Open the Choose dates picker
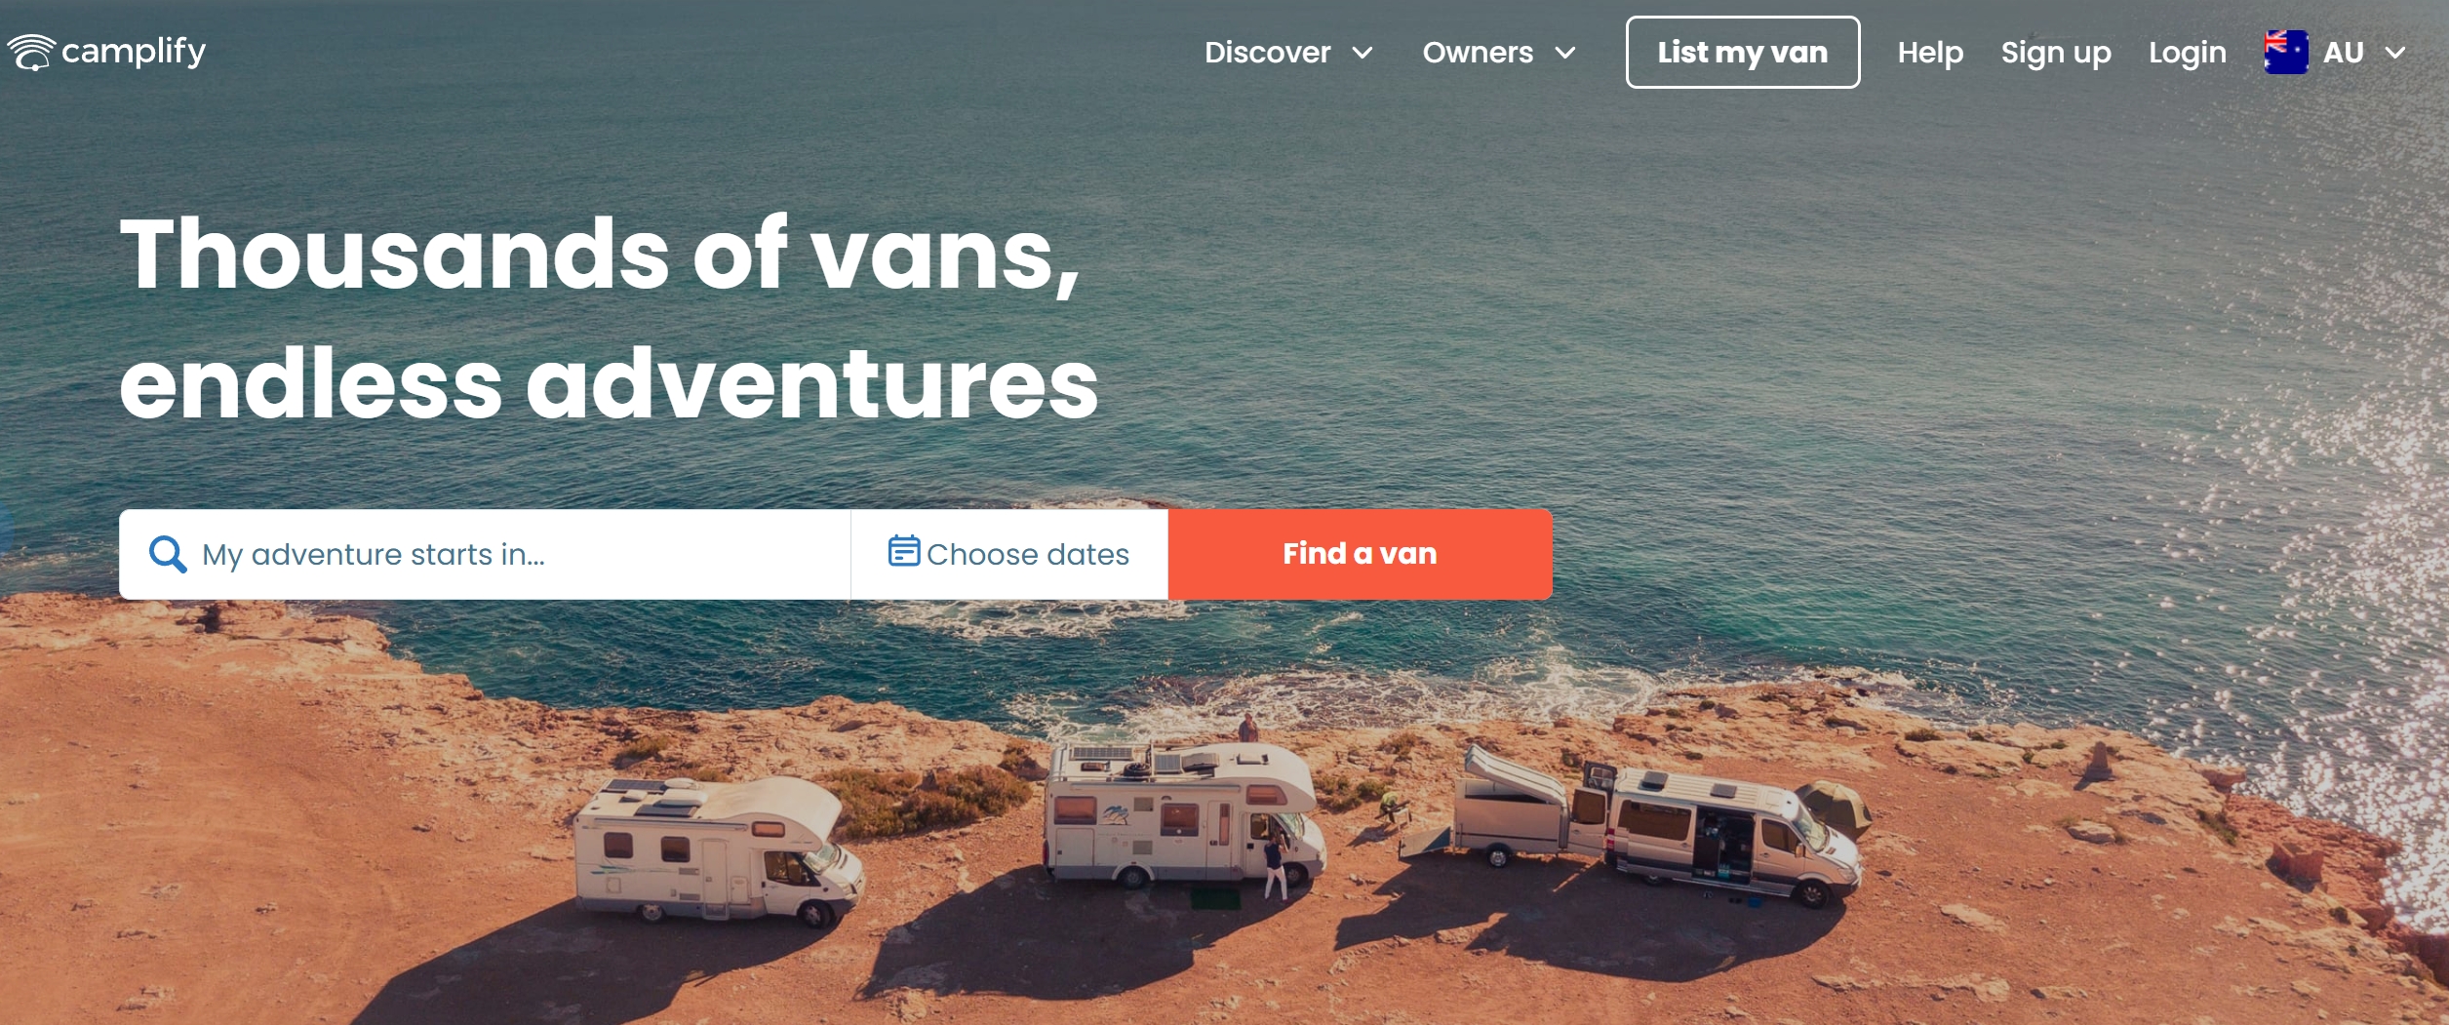The height and width of the screenshot is (1025, 2449). (1009, 554)
